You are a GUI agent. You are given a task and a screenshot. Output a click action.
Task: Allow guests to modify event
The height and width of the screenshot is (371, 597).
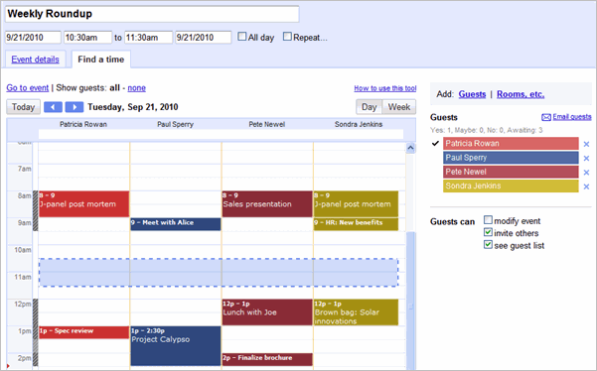pos(488,220)
